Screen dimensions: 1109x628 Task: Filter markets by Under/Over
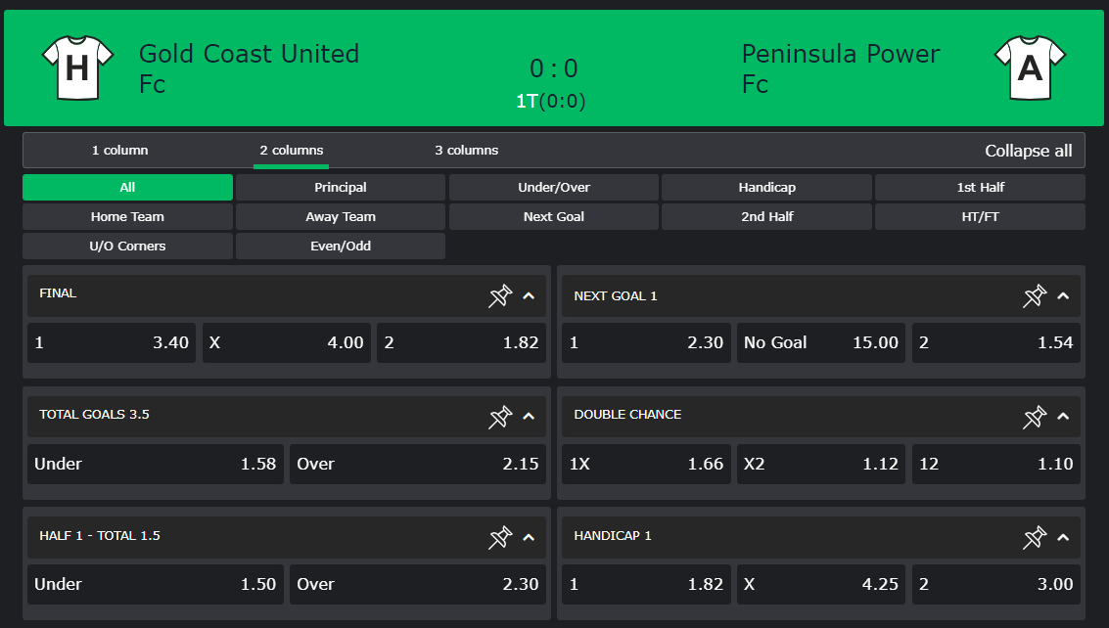click(553, 187)
